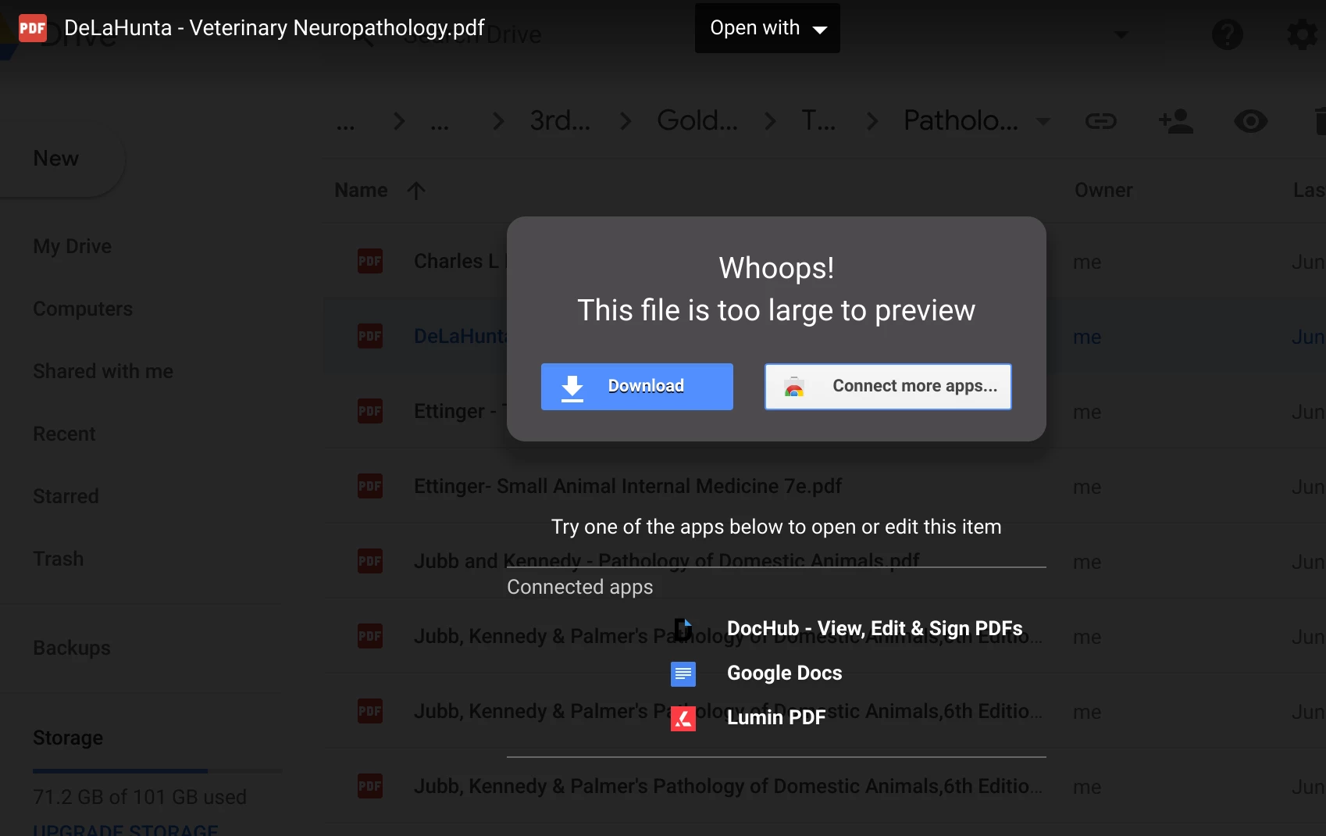Open the file with Lumin PDF
The width and height of the screenshot is (1326, 836).
776,717
